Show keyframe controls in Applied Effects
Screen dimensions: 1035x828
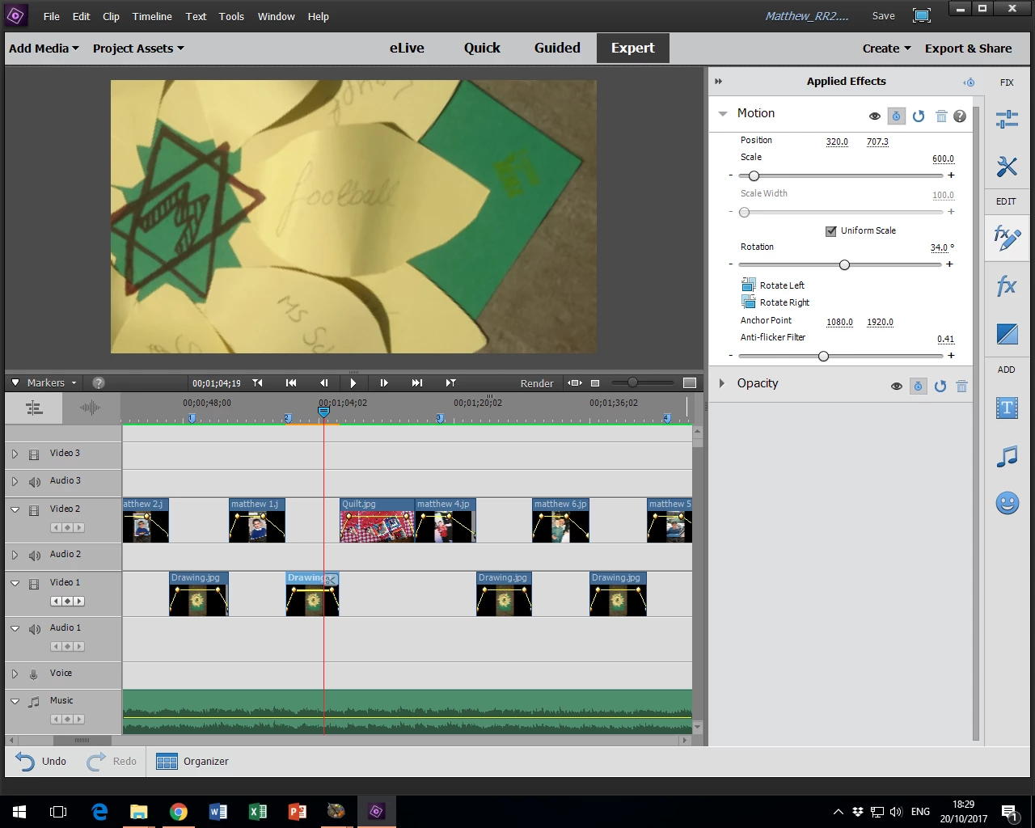click(x=969, y=82)
